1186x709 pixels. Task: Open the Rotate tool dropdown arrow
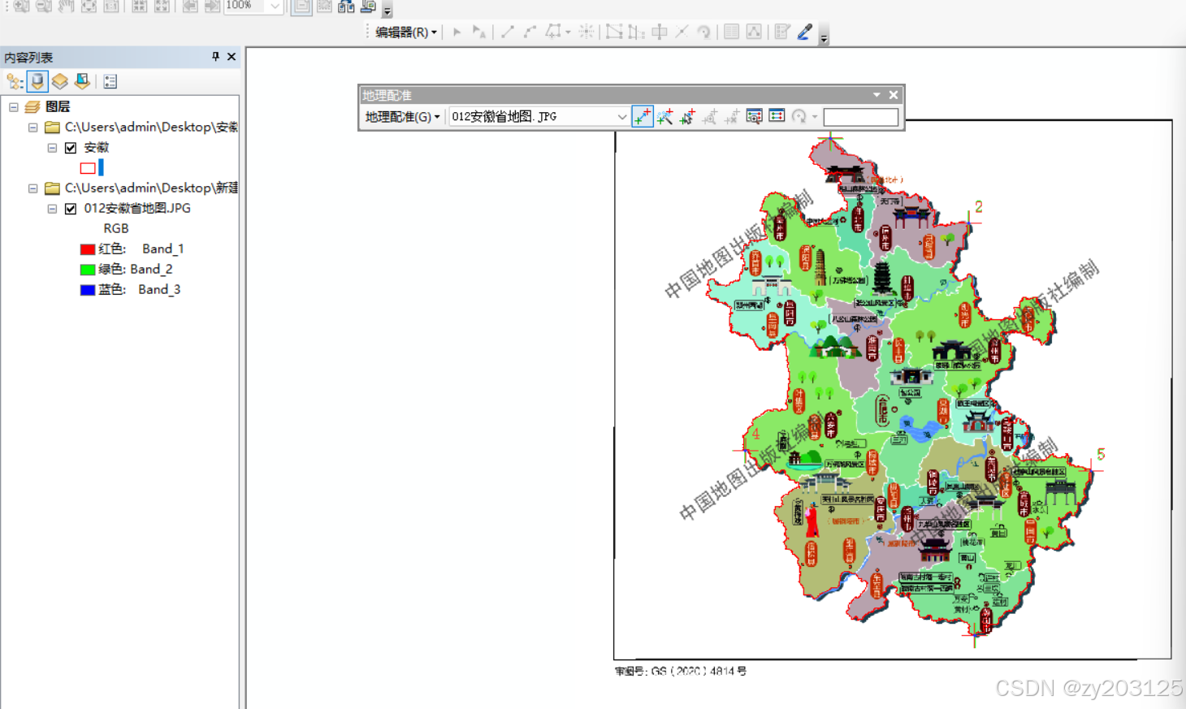point(815,117)
